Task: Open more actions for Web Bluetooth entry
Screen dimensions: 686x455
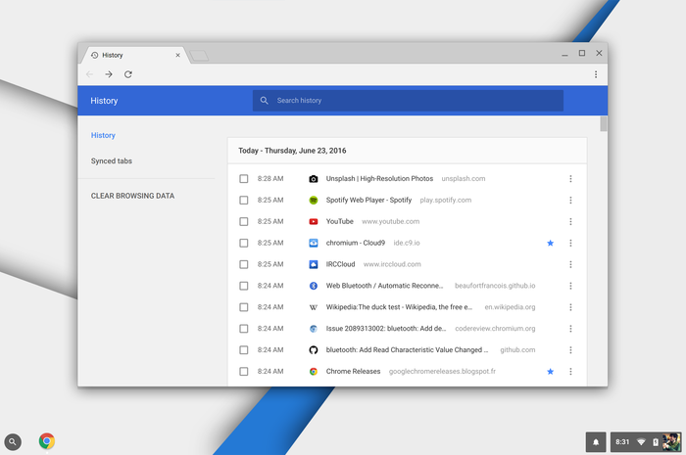Action: (x=570, y=286)
